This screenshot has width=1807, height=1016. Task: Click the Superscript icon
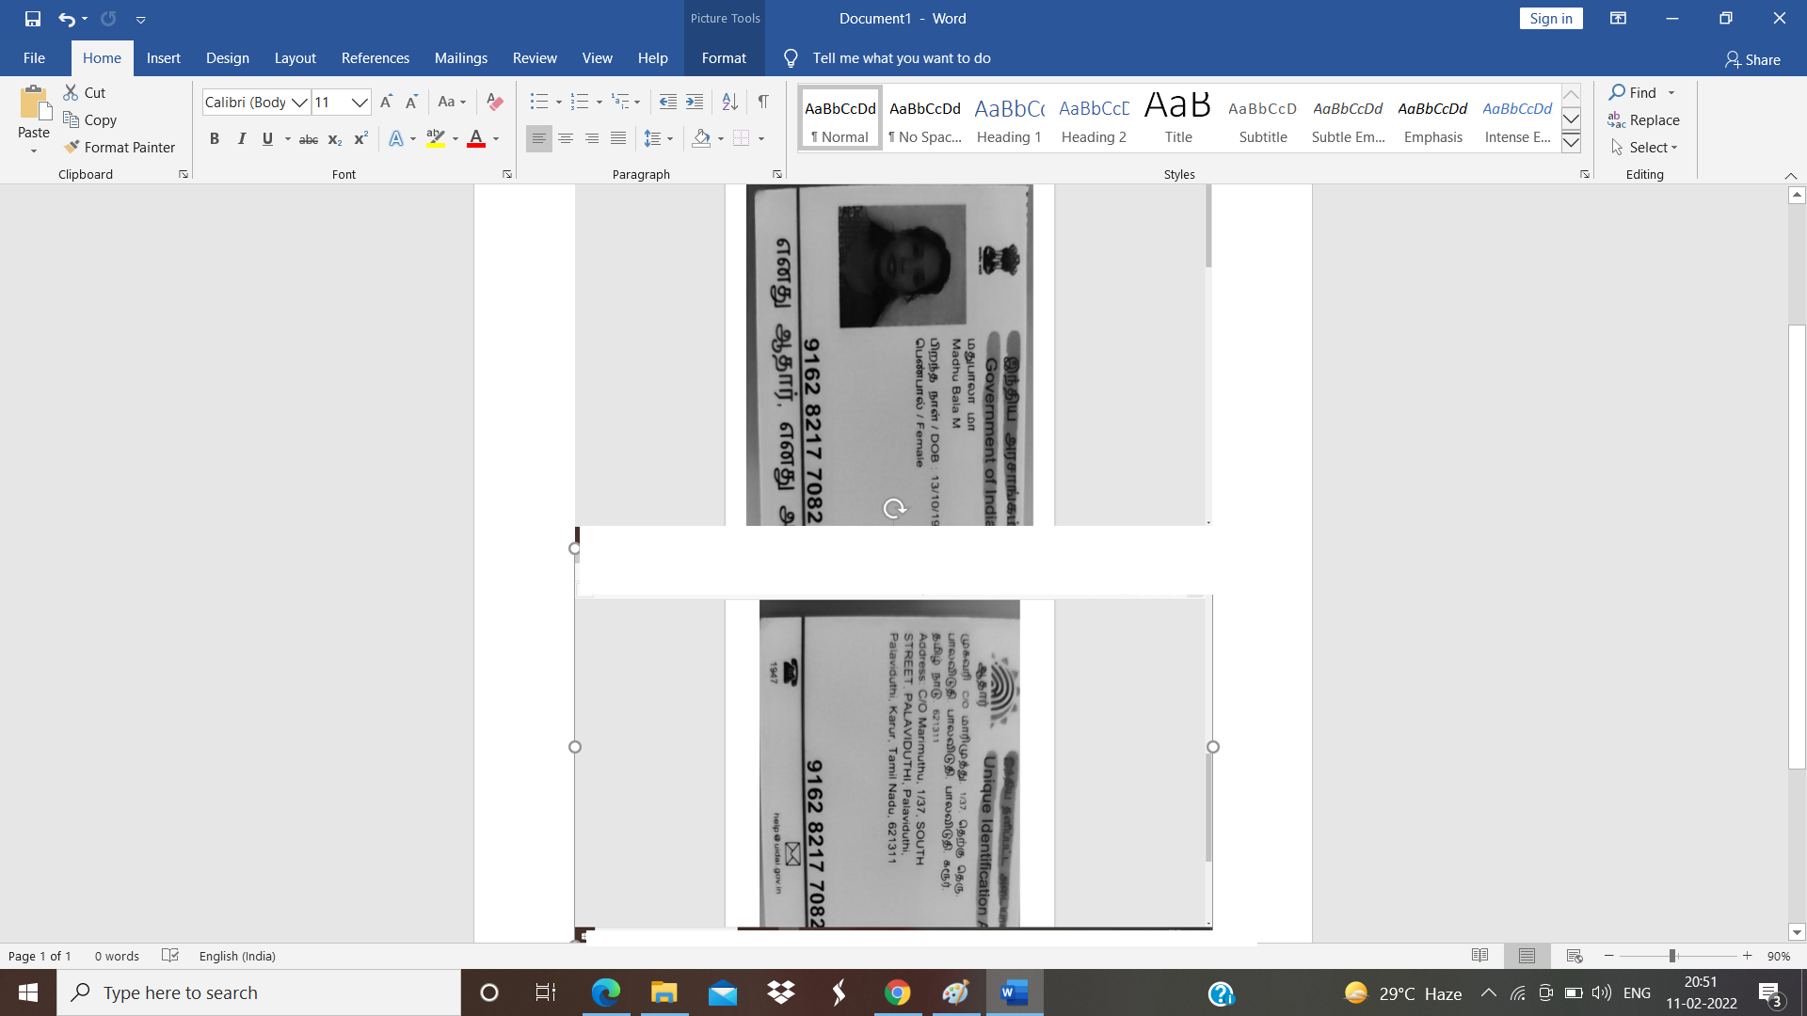click(x=360, y=139)
